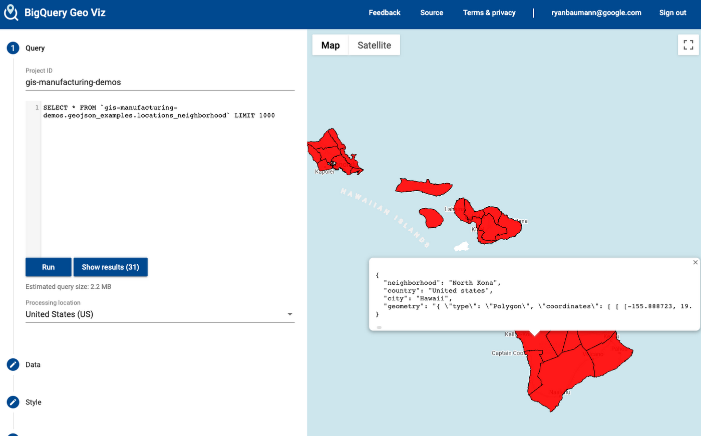
Task: Close the North Kona info popup
Action: pos(695,262)
